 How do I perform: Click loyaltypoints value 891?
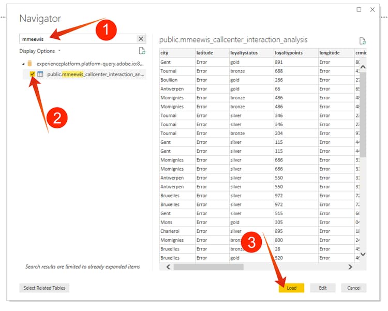click(296, 62)
